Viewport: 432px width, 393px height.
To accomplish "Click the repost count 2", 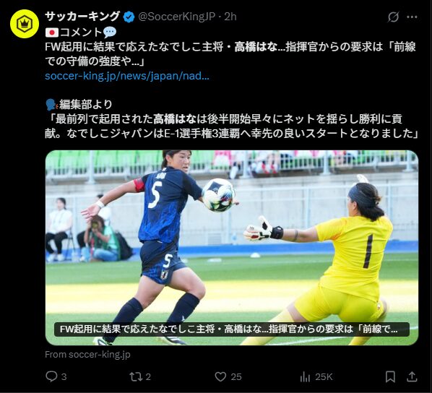I will pyautogui.click(x=148, y=376).
